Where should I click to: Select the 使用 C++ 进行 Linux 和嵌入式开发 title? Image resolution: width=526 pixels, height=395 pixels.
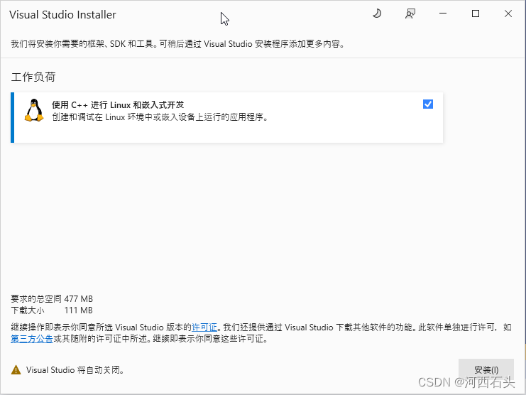click(118, 104)
